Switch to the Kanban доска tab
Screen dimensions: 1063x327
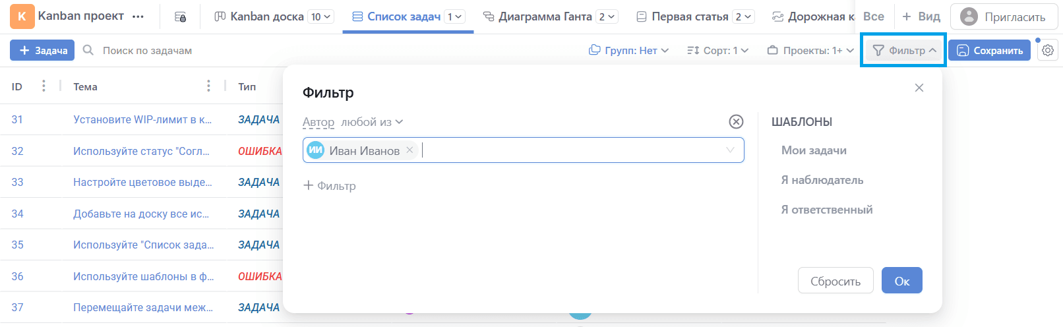(x=266, y=16)
